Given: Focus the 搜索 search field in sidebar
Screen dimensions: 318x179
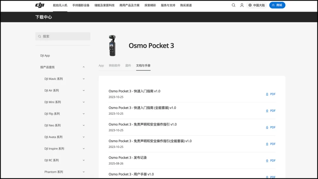Looking at the screenshot, I should 63,36.
